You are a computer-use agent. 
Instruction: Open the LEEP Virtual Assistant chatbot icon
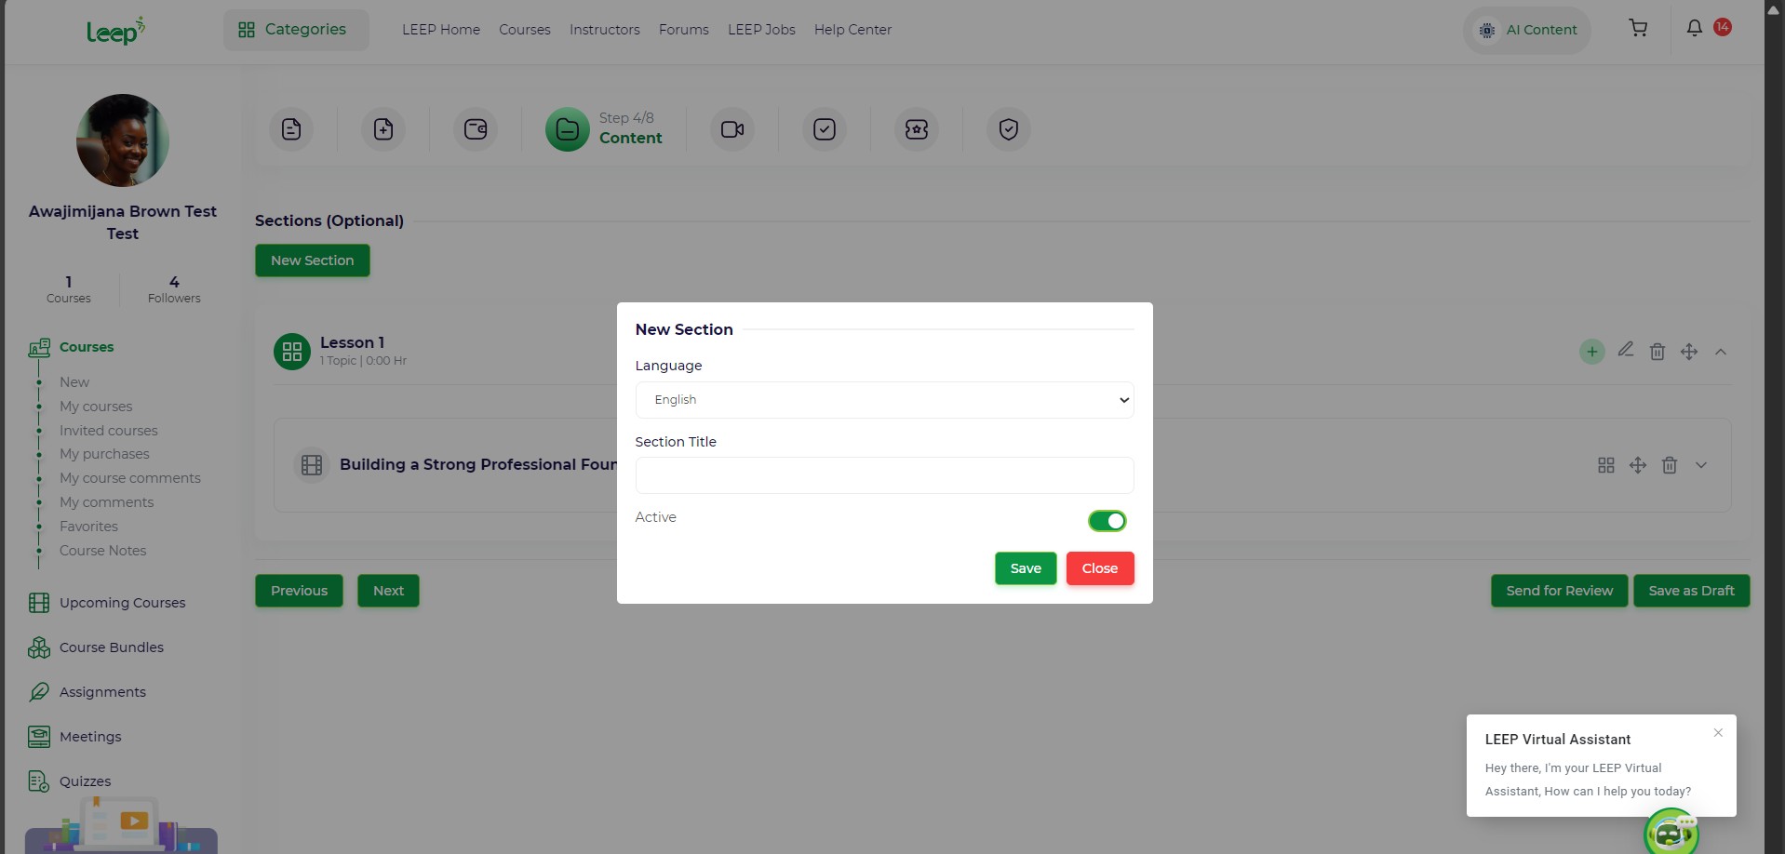click(1671, 833)
